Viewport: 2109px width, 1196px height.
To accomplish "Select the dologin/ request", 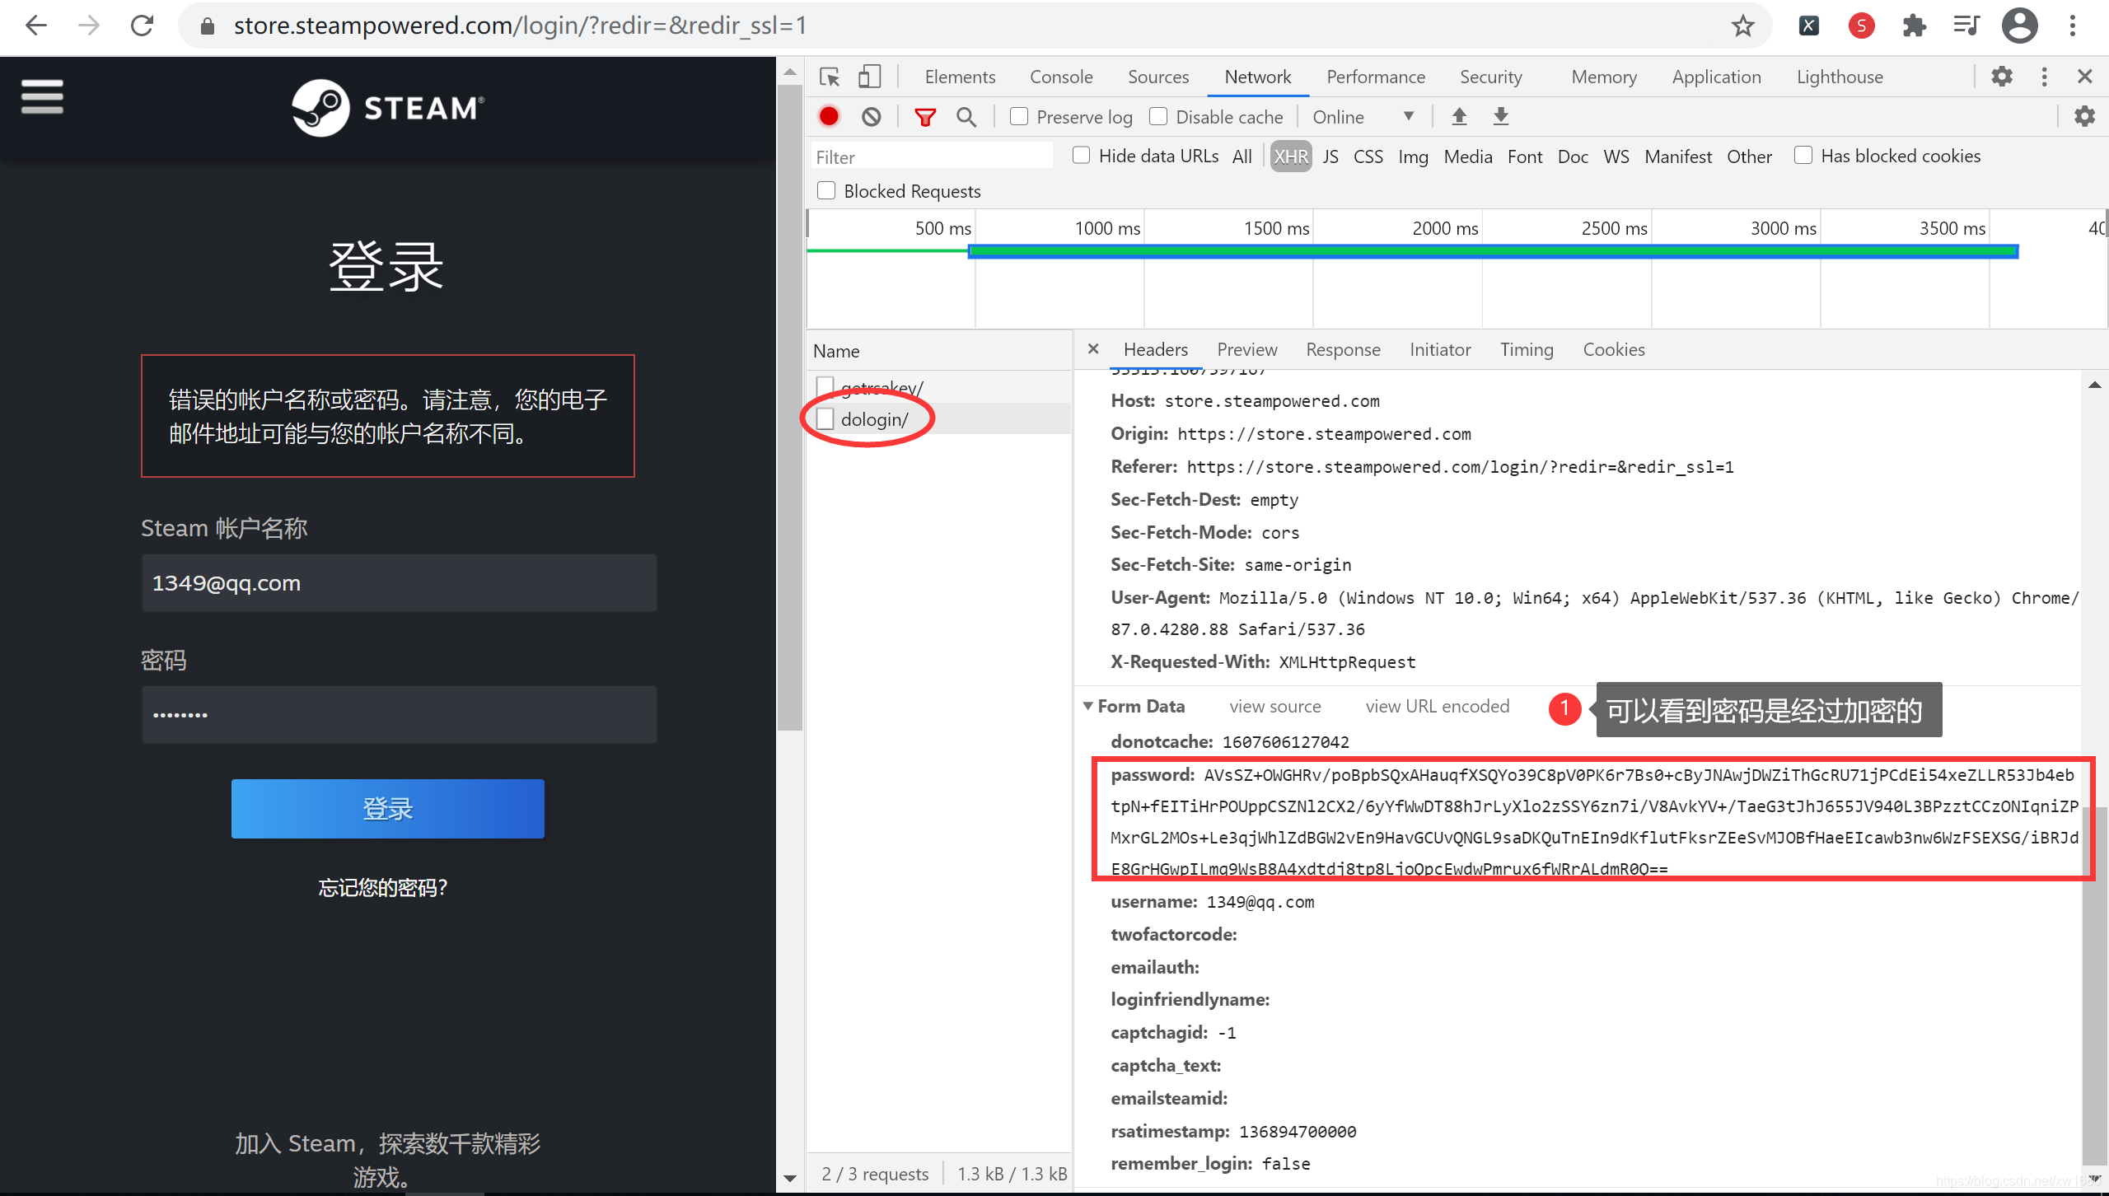I will pos(939,419).
